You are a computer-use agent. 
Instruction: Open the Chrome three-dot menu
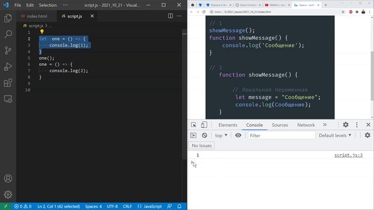coord(370,12)
